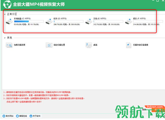
Task: Click the 点击立即下载 download link
Action: pyautogui.click(x=24, y=102)
